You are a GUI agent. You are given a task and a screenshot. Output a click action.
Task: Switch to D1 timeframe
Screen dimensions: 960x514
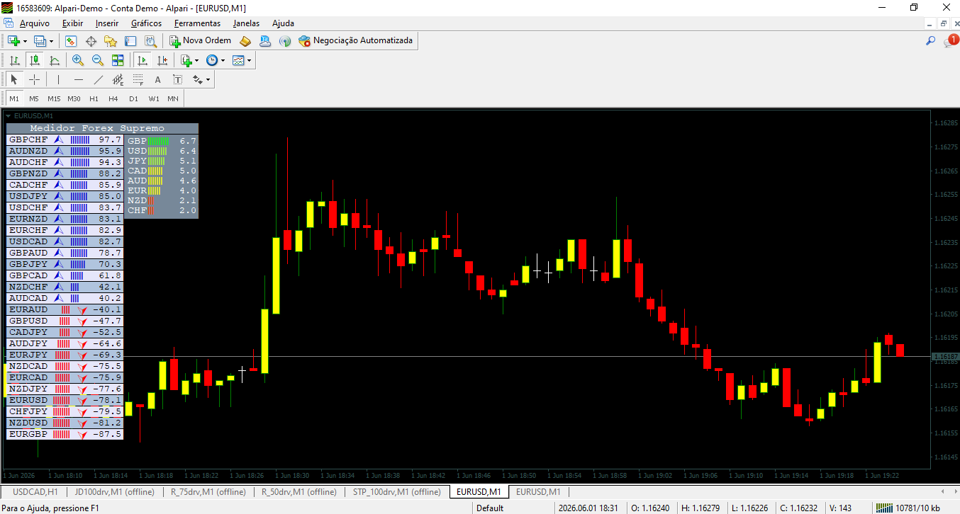133,98
